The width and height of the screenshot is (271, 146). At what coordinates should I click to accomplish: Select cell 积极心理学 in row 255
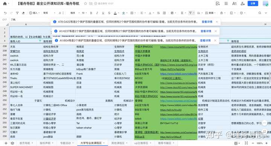pyautogui.click(x=59, y=123)
